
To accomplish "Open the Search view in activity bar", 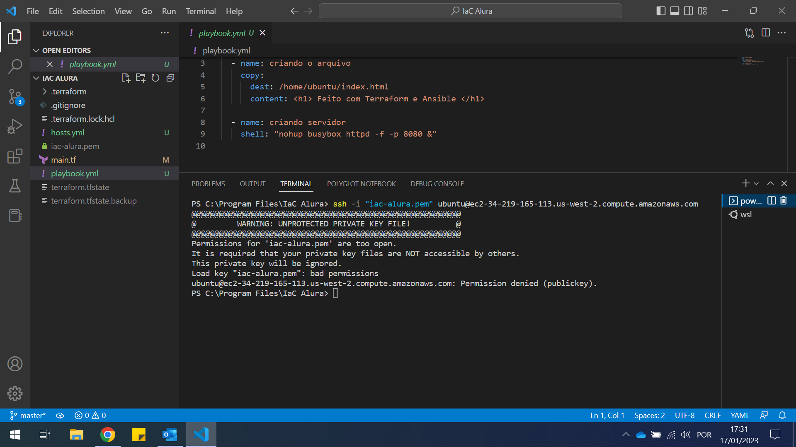I will coord(15,66).
